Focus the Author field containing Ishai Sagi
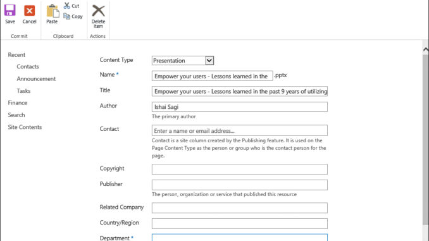The image size is (429, 241). [x=240, y=107]
